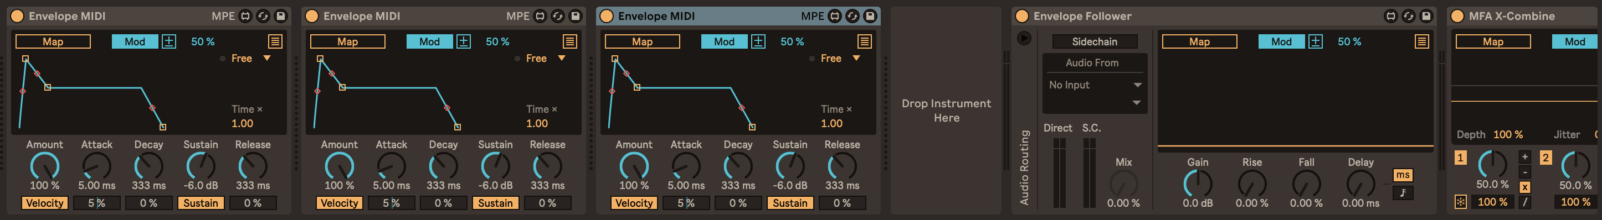
Task: Toggle MFA X-Combine device activator
Action: coord(1457,16)
